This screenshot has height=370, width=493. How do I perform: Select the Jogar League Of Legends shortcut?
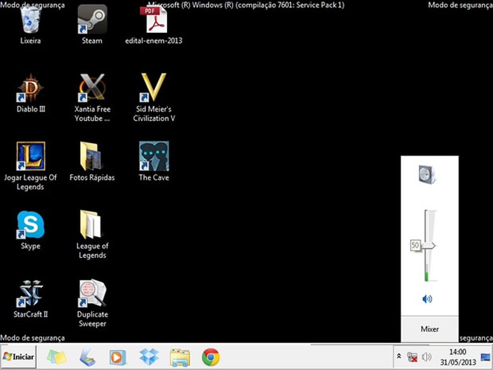[31, 166]
